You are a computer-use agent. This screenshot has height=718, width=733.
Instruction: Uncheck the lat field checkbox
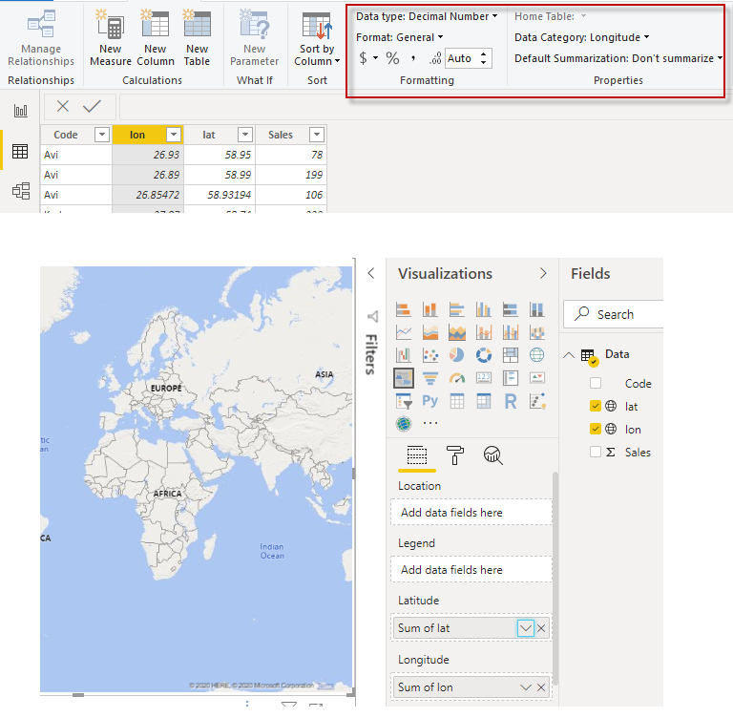tap(596, 406)
